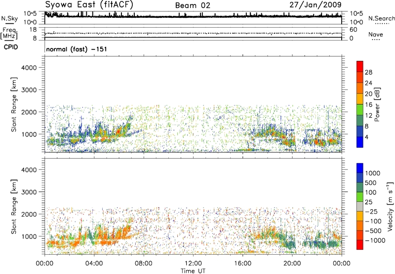Click the 'Slant Range [km]' label of the power panel
Viewport: 395px width, 274px height.
[x=14, y=104]
